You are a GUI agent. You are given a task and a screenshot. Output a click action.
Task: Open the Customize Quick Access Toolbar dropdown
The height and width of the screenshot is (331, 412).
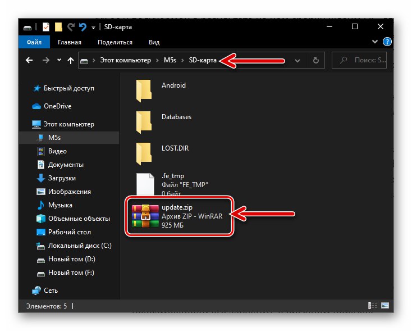93,28
